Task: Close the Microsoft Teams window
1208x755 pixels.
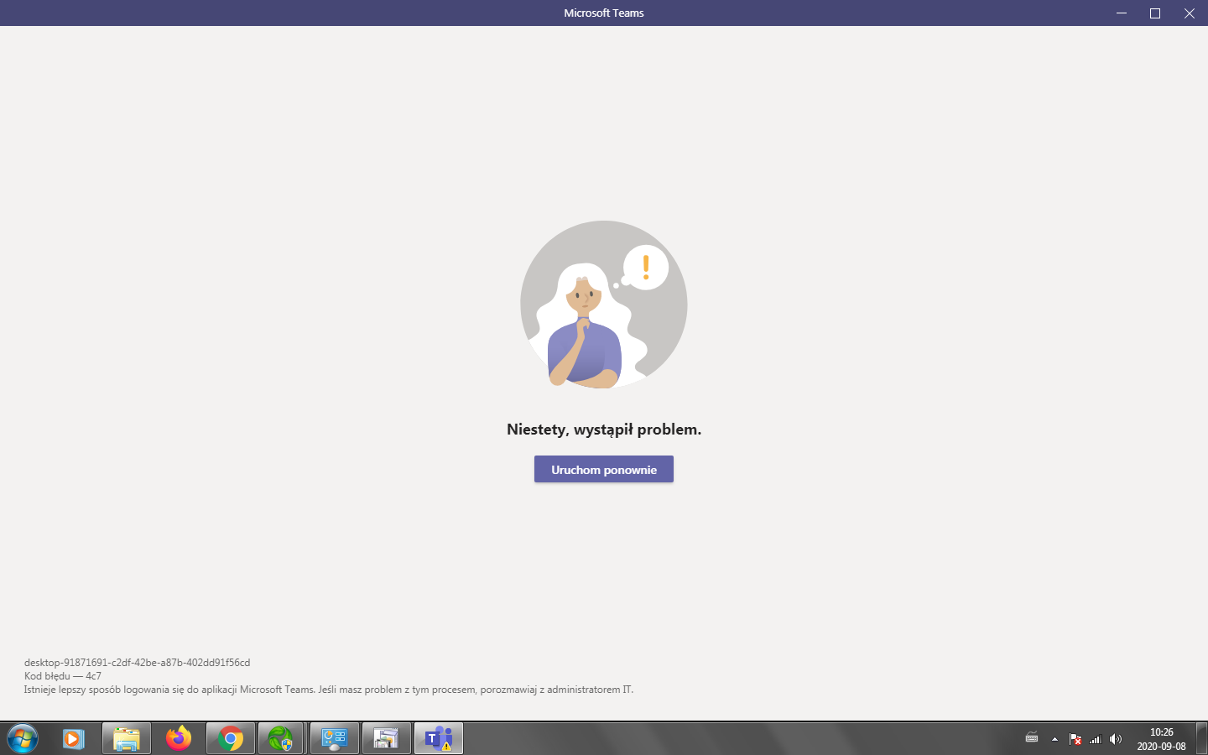Action: [x=1190, y=13]
